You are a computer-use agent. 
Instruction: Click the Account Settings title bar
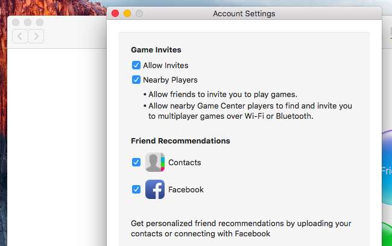(244, 13)
